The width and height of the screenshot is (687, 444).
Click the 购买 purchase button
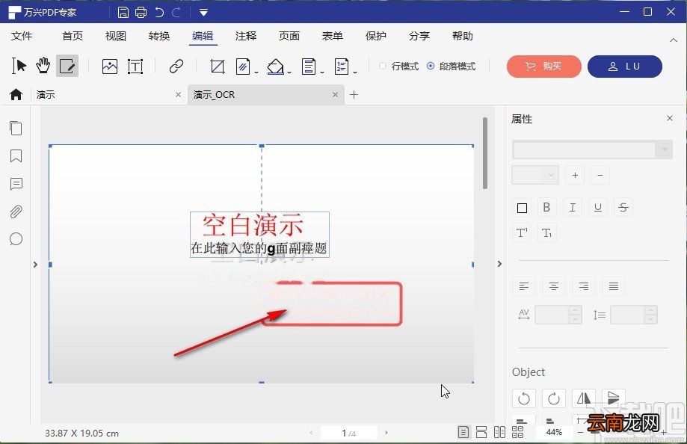543,67
